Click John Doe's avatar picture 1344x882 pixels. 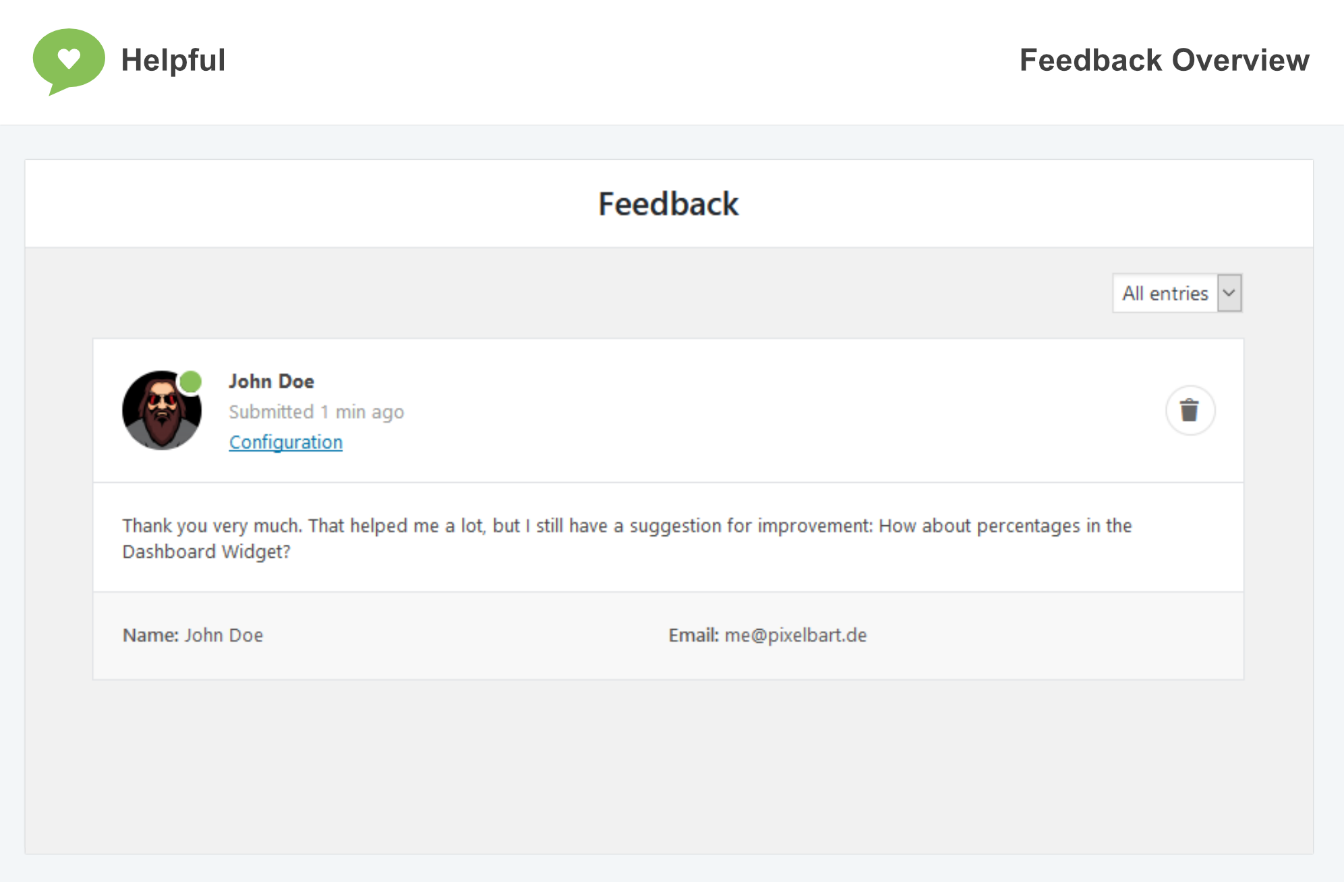pos(162,410)
